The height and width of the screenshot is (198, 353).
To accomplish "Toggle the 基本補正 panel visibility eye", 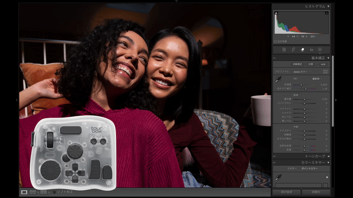I will point(274,58).
